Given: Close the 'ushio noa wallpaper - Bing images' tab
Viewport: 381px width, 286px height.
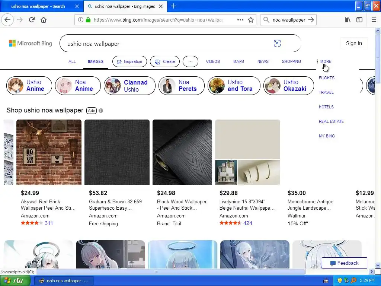Looking at the screenshot, I should pyautogui.click(x=161, y=6).
